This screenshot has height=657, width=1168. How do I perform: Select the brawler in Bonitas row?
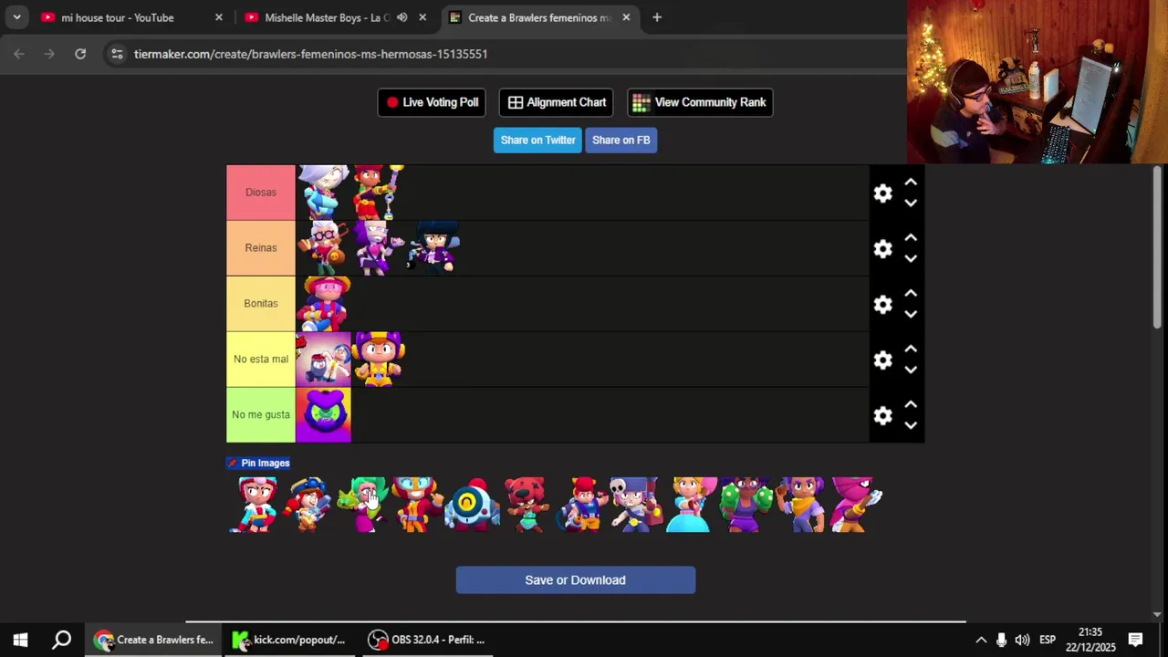click(323, 304)
